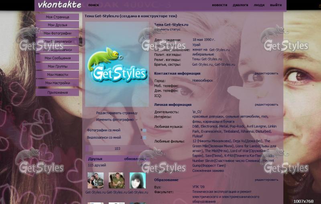This screenshot has height=204, width=321.
Task: Click Изменить фотографию link
Action: pyautogui.click(x=115, y=119)
